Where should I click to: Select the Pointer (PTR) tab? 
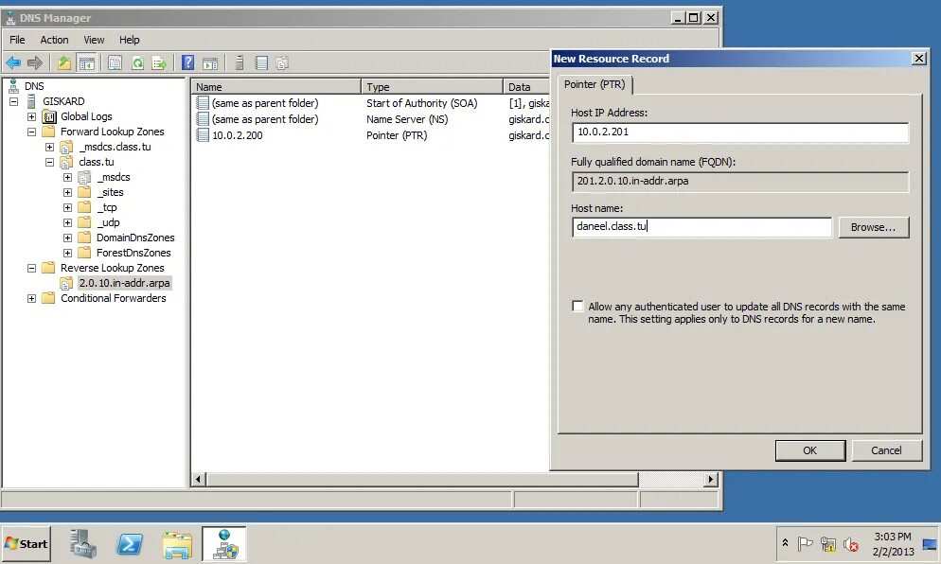tap(595, 84)
